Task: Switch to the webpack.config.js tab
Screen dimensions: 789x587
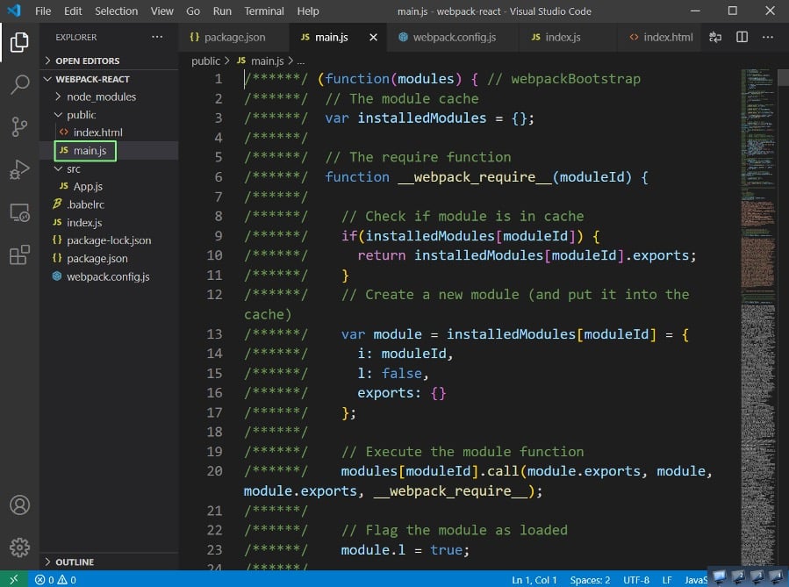Action: 454,37
